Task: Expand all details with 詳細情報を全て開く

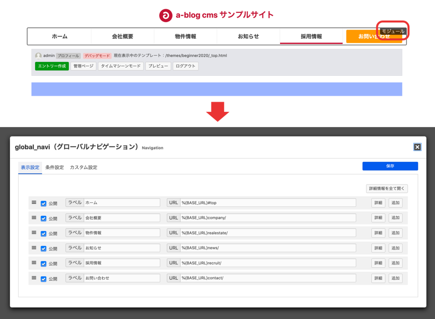Action: coord(387,189)
